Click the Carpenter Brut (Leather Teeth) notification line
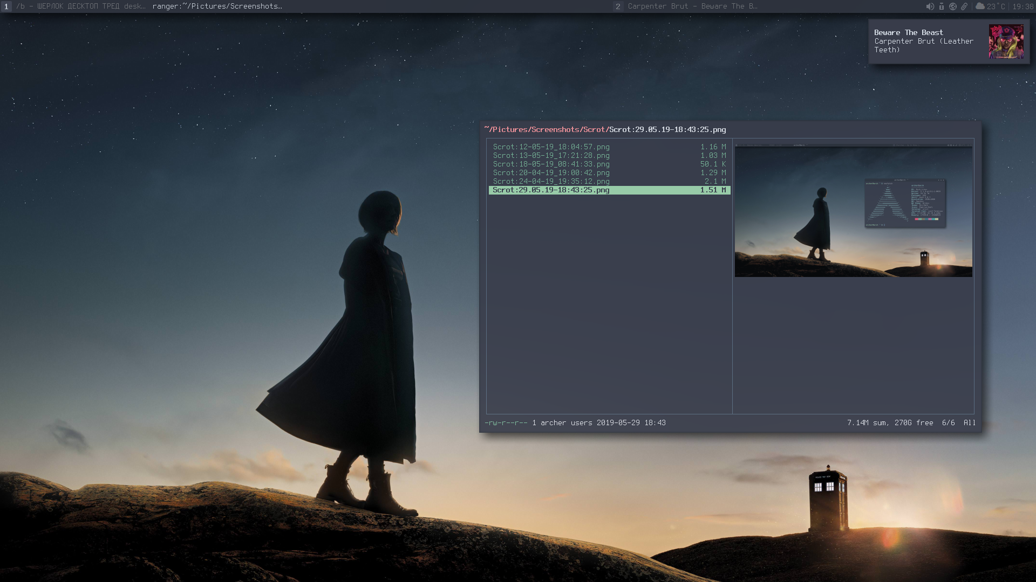 pyautogui.click(x=924, y=45)
